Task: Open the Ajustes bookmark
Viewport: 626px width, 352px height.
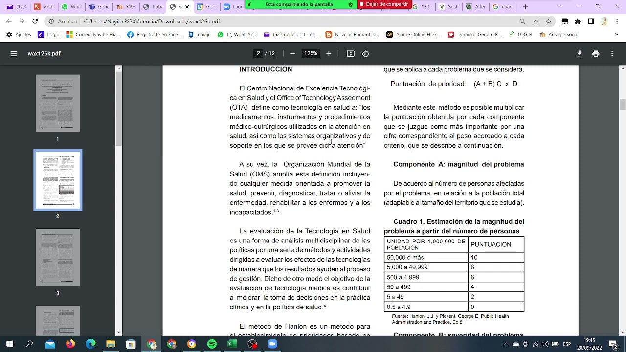Action: 19,35
